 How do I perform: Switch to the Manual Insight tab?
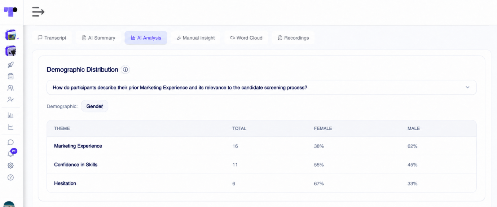point(195,38)
